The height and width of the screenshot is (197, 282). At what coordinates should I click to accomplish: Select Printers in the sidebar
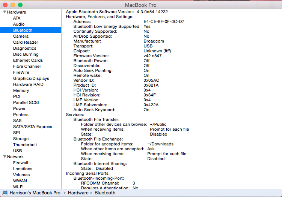coord(21,115)
